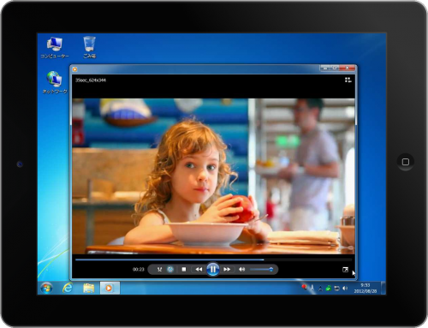The image size is (428, 328).
Task: Click the system tray speaker icon
Action: 345,289
